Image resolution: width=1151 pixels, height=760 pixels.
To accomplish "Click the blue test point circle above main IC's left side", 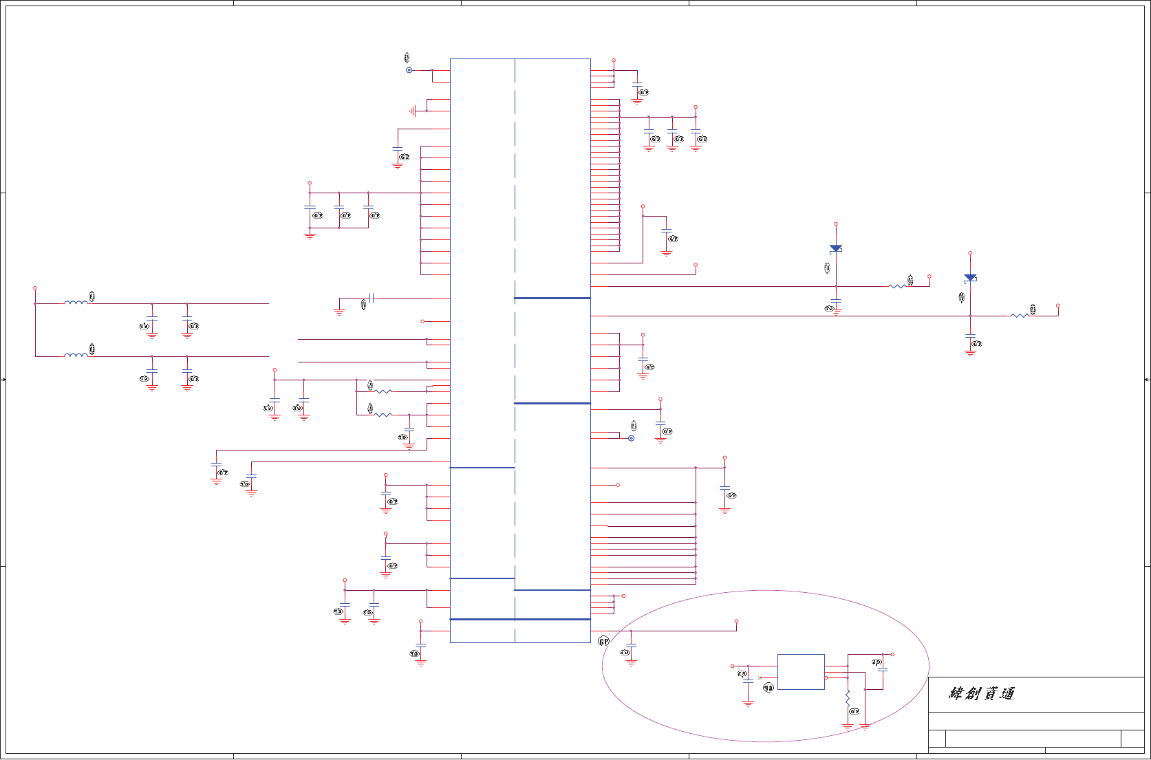I will click(x=409, y=70).
